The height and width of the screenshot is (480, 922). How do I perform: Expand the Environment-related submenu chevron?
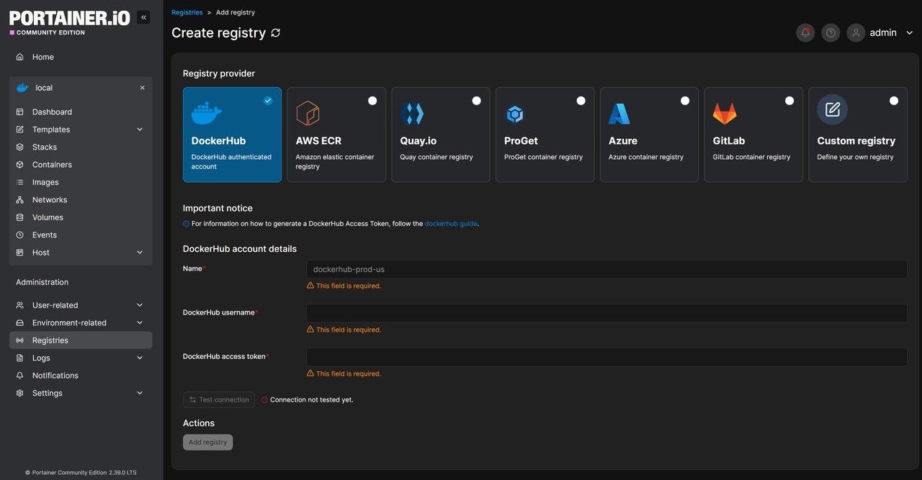pyautogui.click(x=140, y=323)
